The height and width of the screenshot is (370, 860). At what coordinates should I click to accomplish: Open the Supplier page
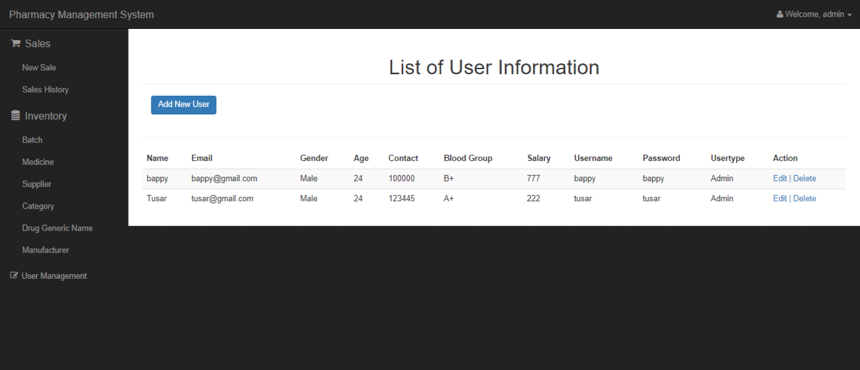point(37,184)
